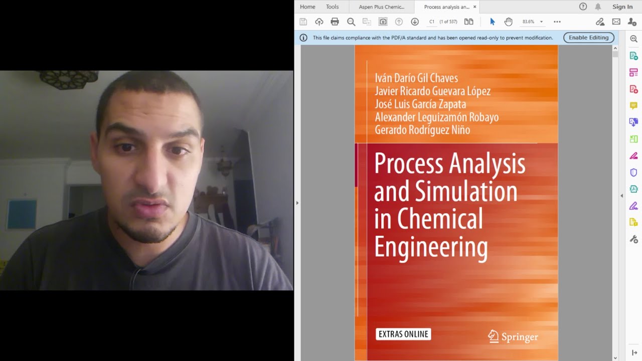
Task: Collapse right tools pane arrow
Action: coord(622,196)
